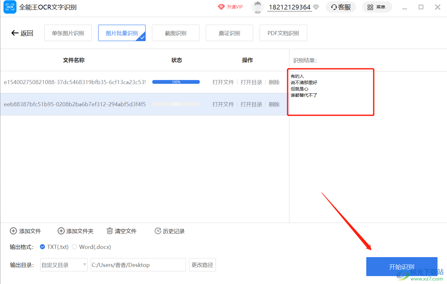The height and width of the screenshot is (284, 447).
Task: Open the 菜单 grid menu
Action: pyautogui.click(x=377, y=7)
